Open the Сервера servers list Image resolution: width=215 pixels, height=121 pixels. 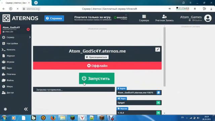(144, 18)
